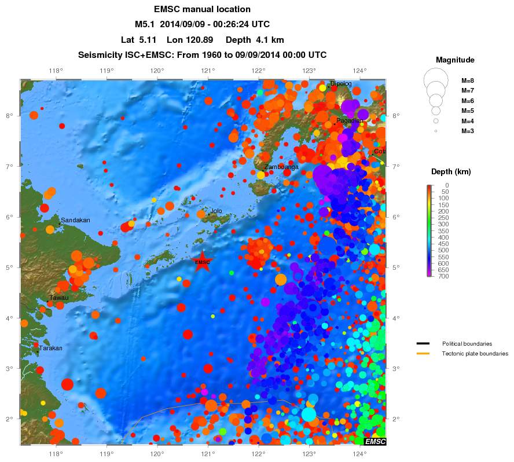
Task: Click the 2° left latitude label
Action: click(x=9, y=419)
